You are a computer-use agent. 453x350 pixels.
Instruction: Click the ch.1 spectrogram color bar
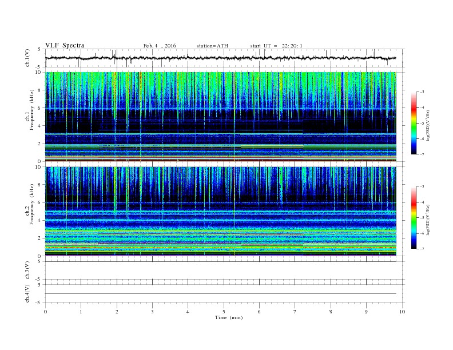tap(414, 124)
